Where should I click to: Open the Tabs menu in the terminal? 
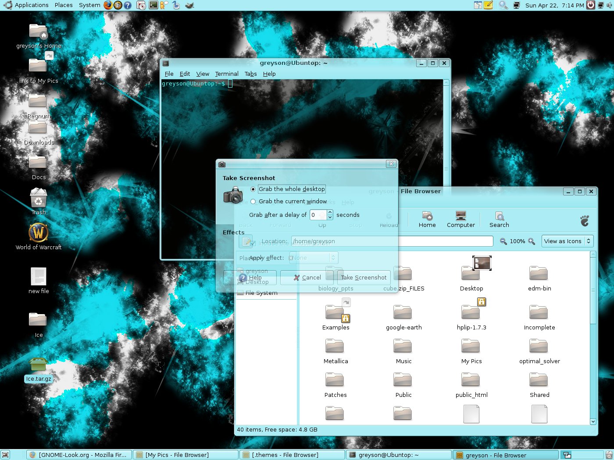click(x=250, y=74)
